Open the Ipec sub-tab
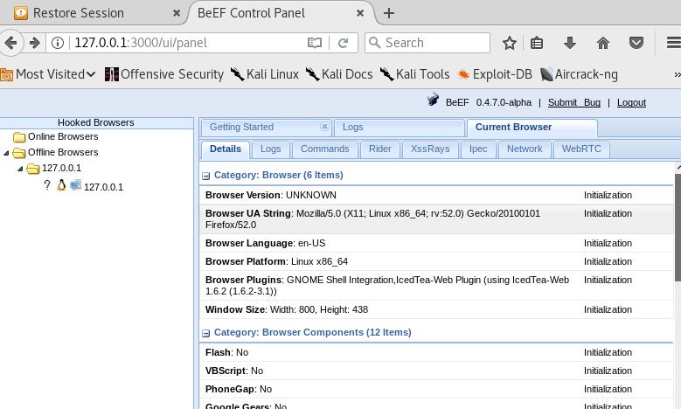 (x=478, y=149)
